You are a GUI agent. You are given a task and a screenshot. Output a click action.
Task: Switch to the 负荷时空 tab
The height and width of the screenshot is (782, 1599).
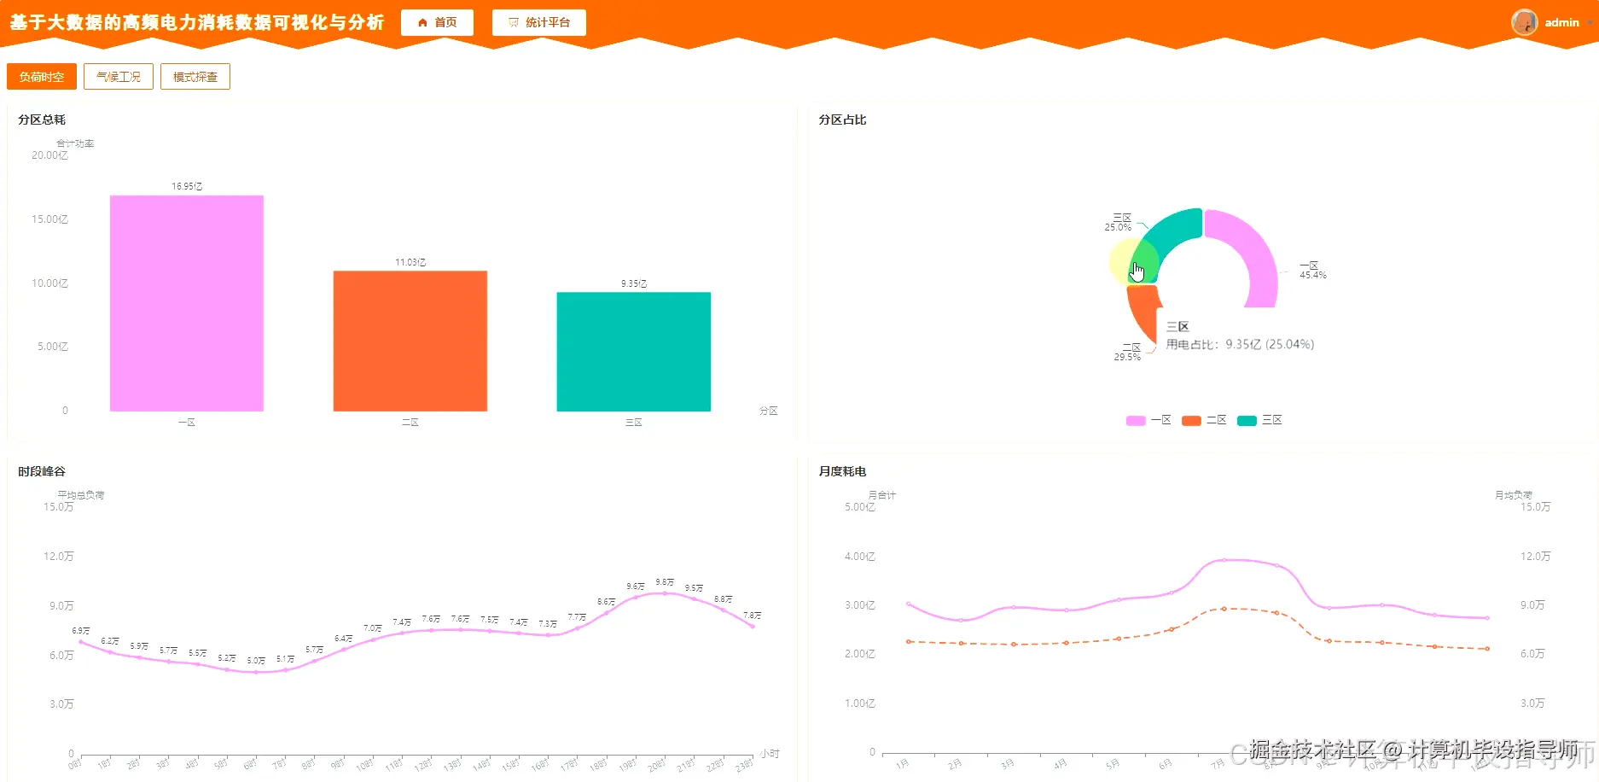pyautogui.click(x=42, y=77)
